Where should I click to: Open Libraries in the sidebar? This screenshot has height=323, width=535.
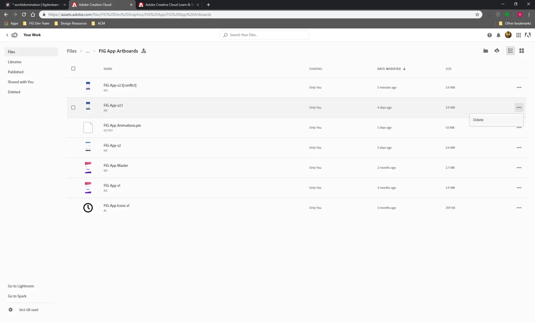pos(15,62)
